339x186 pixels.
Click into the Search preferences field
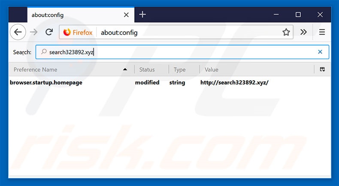[182, 52]
